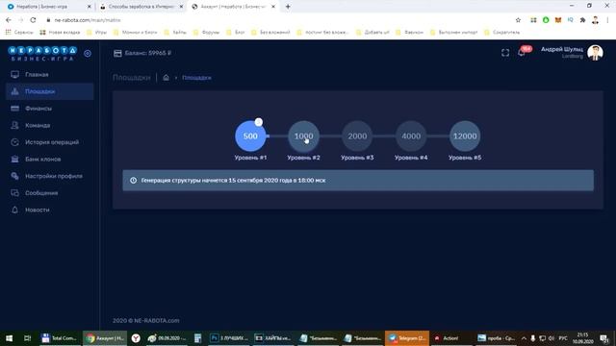Show hidden system tray icons
This screenshot has height=346, width=616.
[x=524, y=338]
